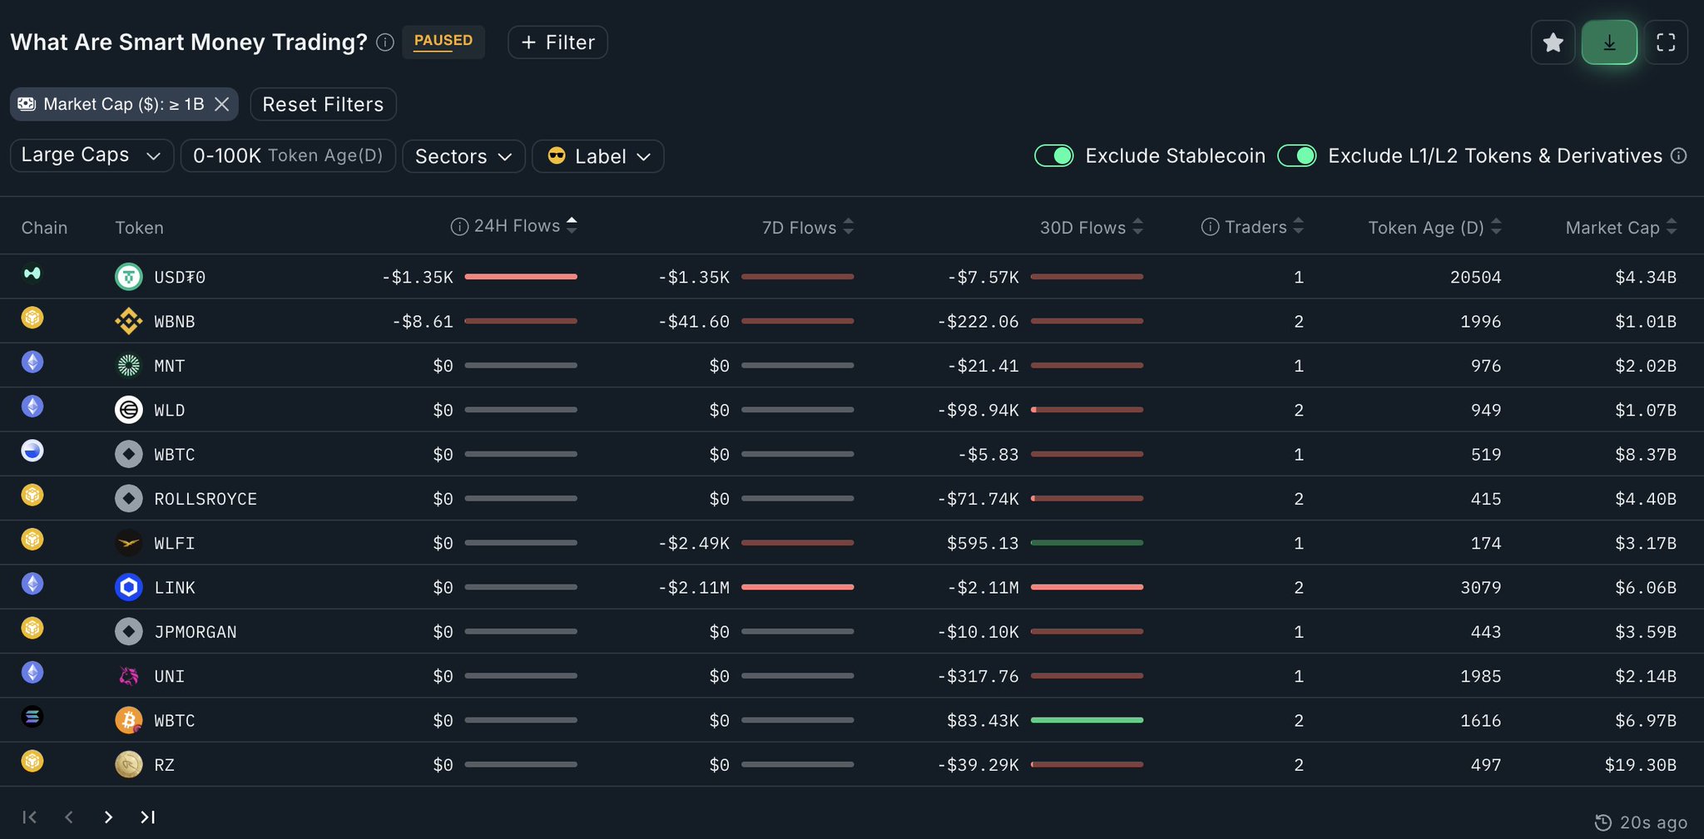Click the star favorite icon
This screenshot has width=1704, height=839.
pyautogui.click(x=1553, y=42)
